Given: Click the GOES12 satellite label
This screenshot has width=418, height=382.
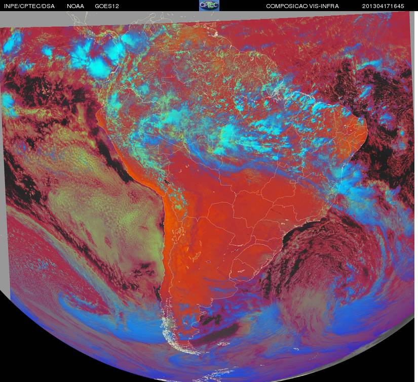Looking at the screenshot, I should (x=107, y=6).
